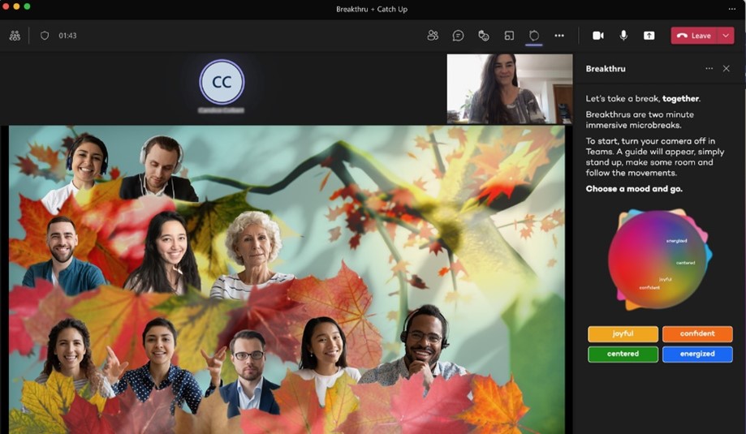Open the rooms view icon
The height and width of the screenshot is (434, 746).
pyautogui.click(x=509, y=36)
